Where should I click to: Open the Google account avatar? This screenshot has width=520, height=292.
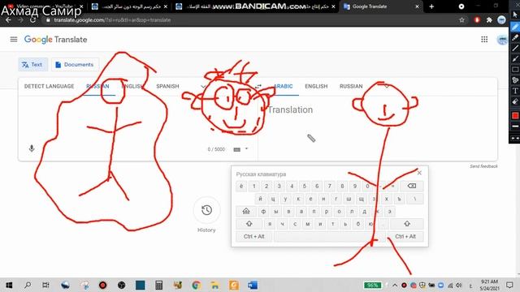pyautogui.click(x=502, y=40)
